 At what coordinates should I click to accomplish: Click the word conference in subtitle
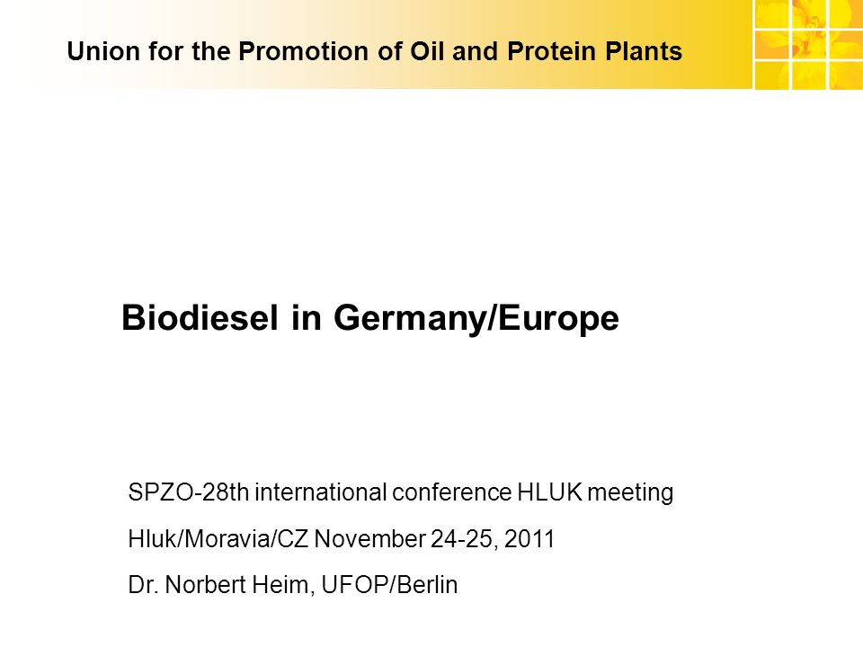click(452, 492)
